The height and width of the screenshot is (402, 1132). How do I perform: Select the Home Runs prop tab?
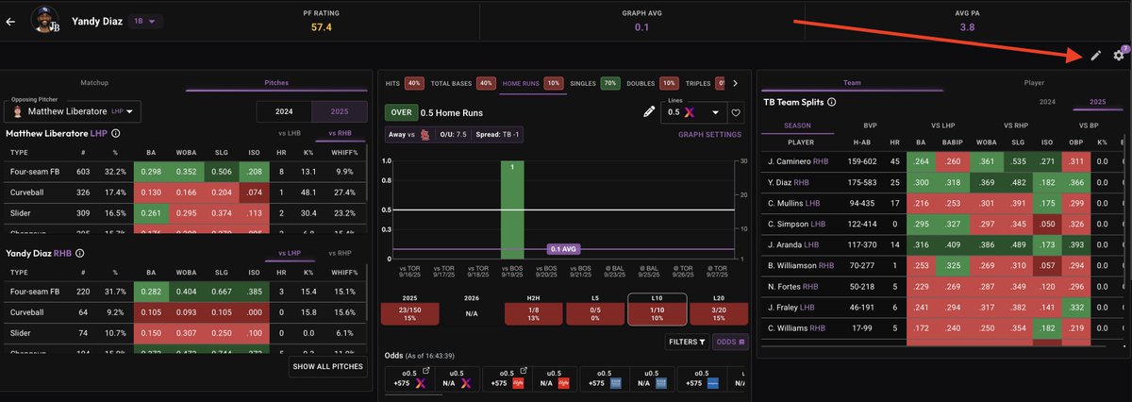coord(532,83)
